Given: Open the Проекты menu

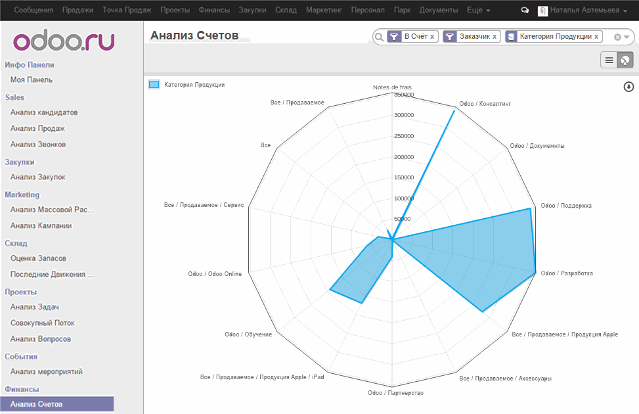Looking at the screenshot, I should [x=175, y=10].
